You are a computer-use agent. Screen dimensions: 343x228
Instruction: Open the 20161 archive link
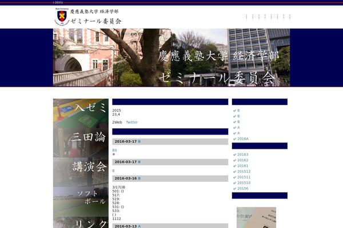tap(243, 166)
